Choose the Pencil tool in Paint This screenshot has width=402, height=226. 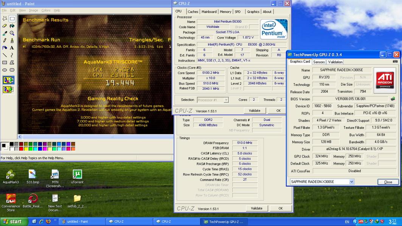coord(5,40)
